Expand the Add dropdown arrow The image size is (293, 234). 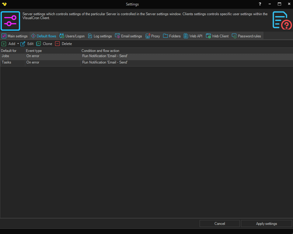point(18,44)
